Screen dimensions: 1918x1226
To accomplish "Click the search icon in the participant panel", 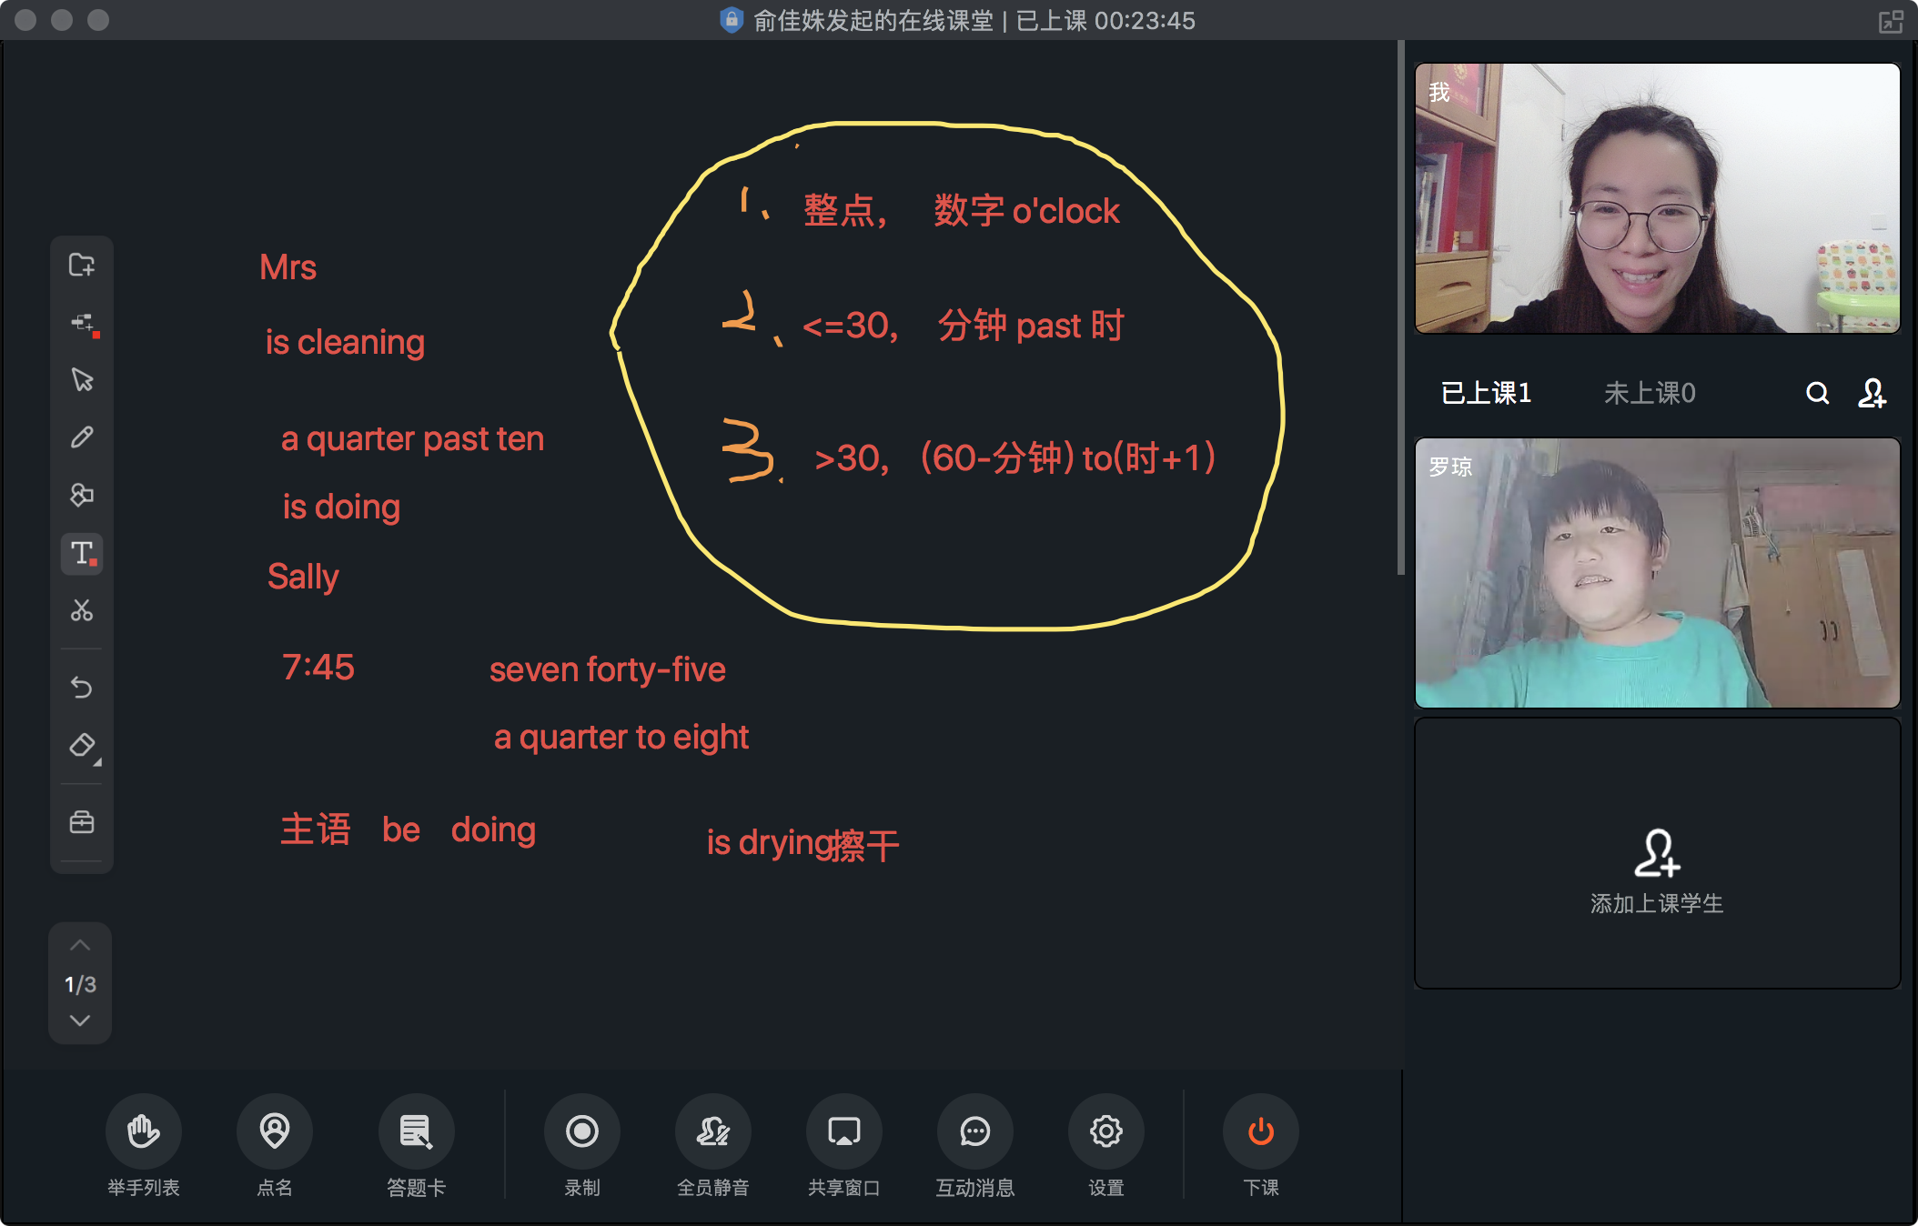I will pos(1817,394).
